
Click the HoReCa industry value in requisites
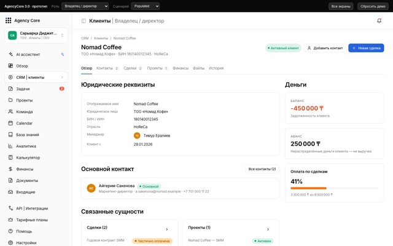(x=141, y=127)
